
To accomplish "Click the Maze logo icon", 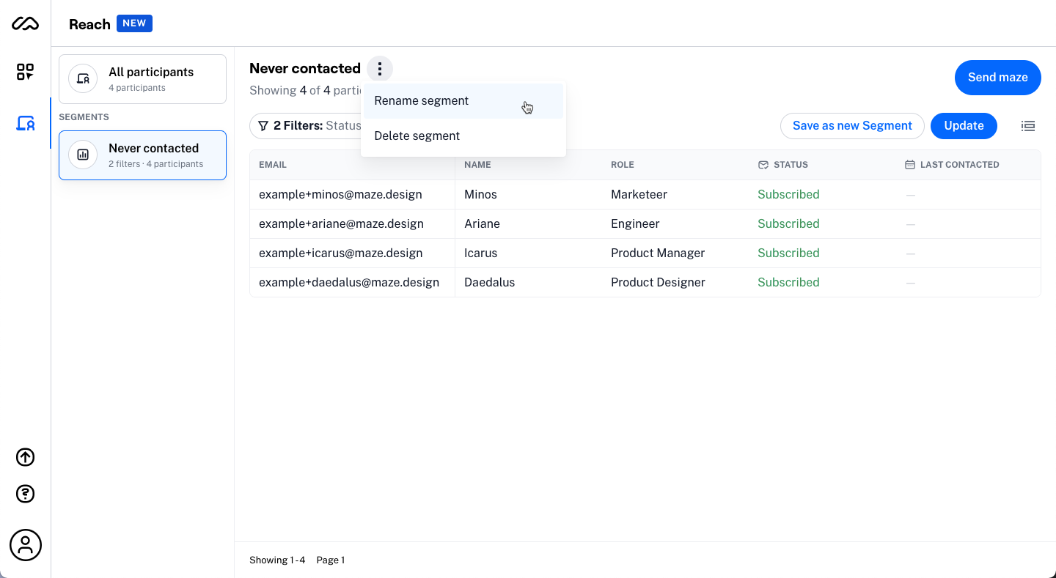I will pos(25,24).
